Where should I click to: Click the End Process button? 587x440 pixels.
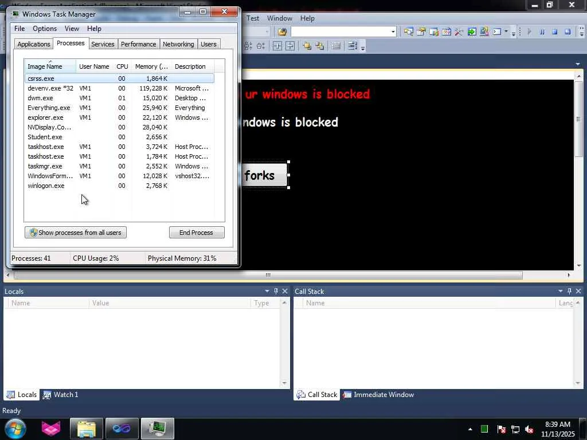(197, 233)
